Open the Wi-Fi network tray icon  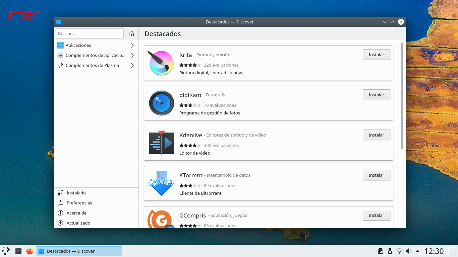coord(399,251)
